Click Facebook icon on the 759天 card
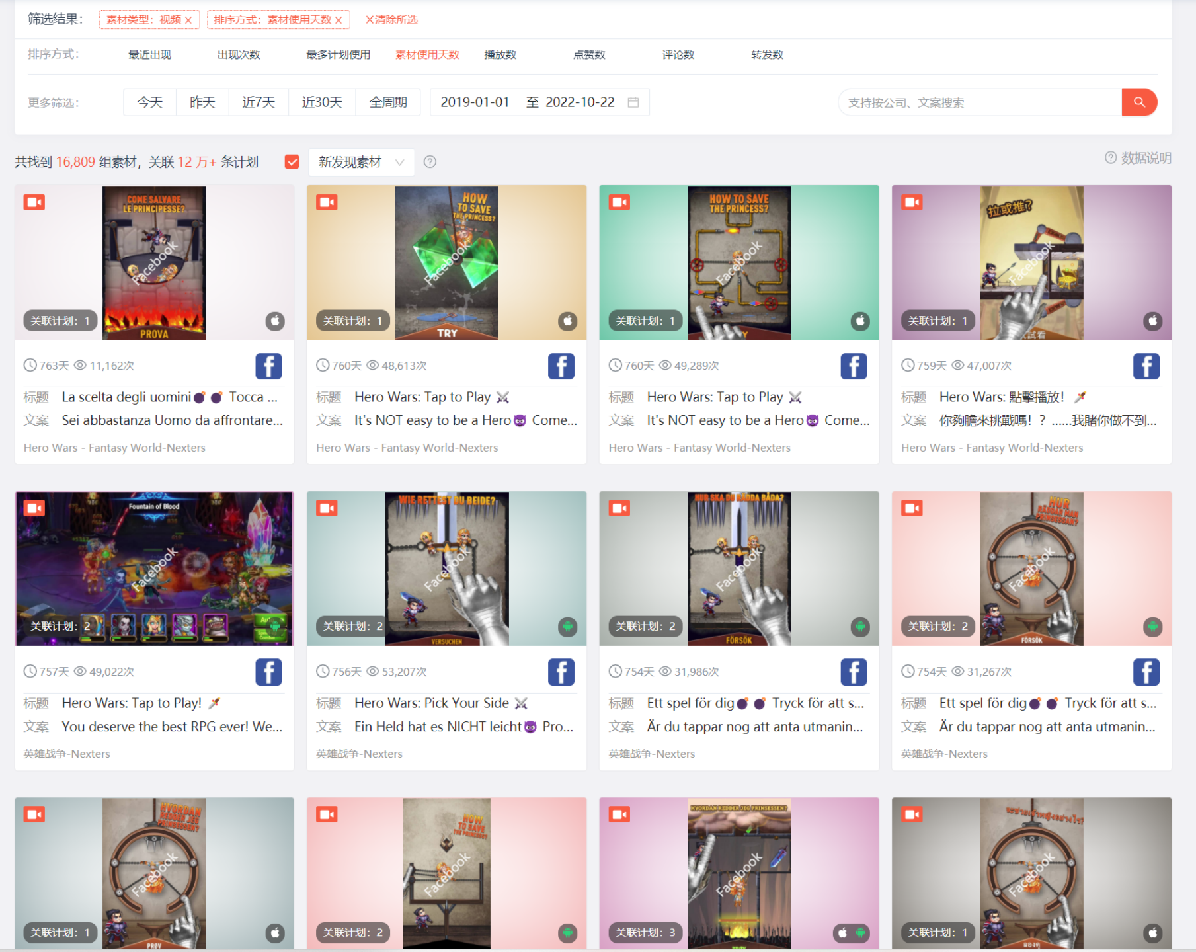This screenshot has height=952, width=1196. 1146,366
